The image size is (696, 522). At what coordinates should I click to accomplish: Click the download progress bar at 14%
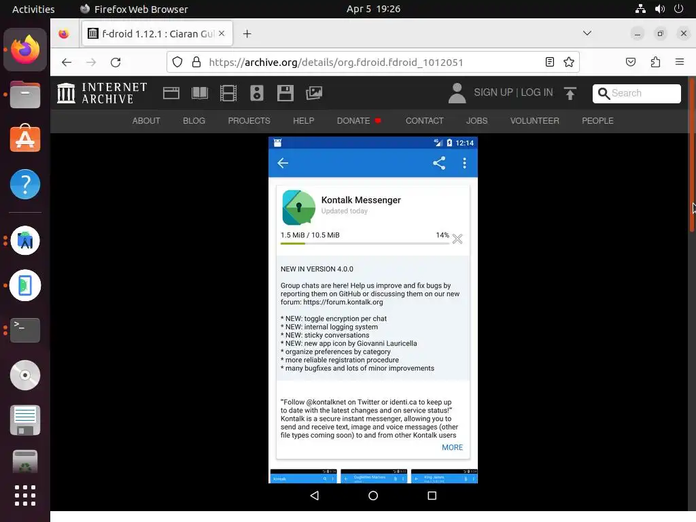pyautogui.click(x=364, y=243)
